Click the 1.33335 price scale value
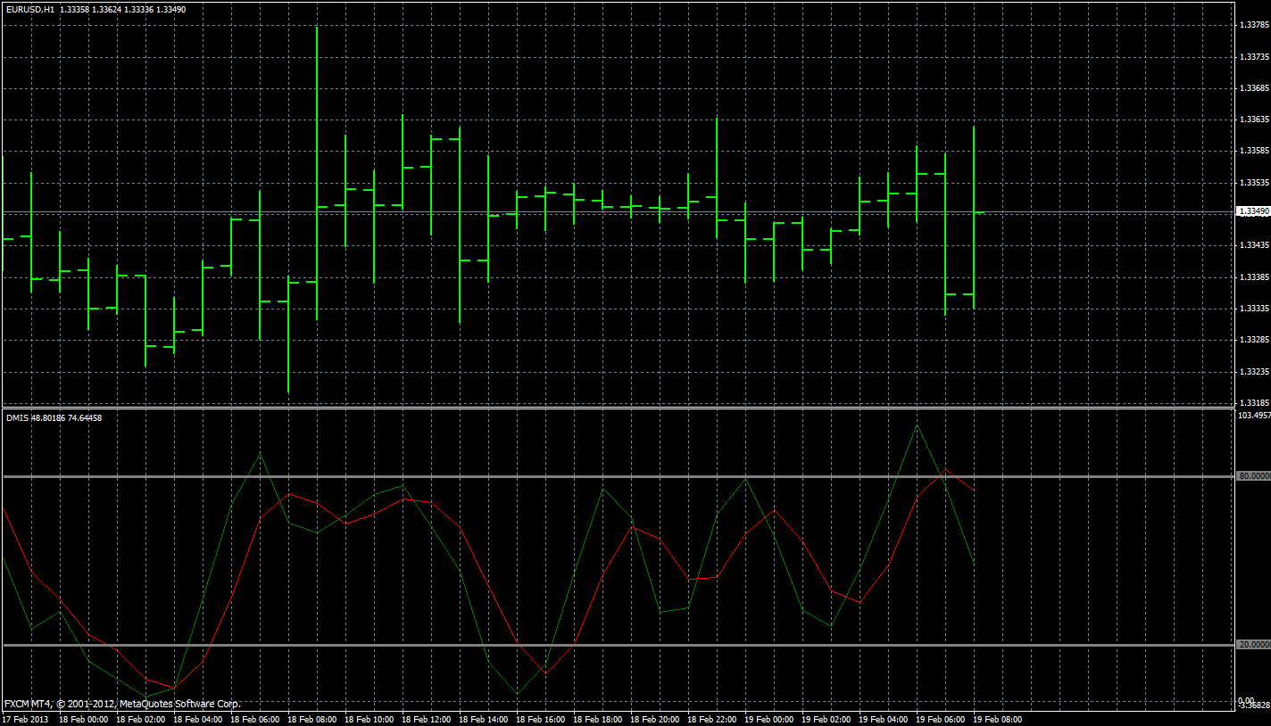This screenshot has width=1271, height=726. point(1255,308)
